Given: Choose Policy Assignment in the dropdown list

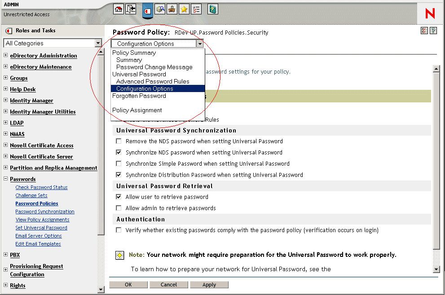Looking at the screenshot, I should (137, 110).
